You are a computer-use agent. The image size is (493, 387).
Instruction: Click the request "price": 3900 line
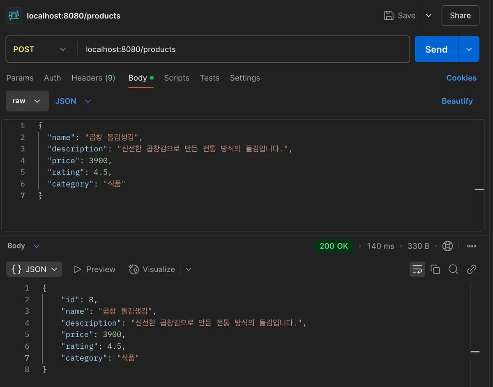pyautogui.click(x=80, y=161)
